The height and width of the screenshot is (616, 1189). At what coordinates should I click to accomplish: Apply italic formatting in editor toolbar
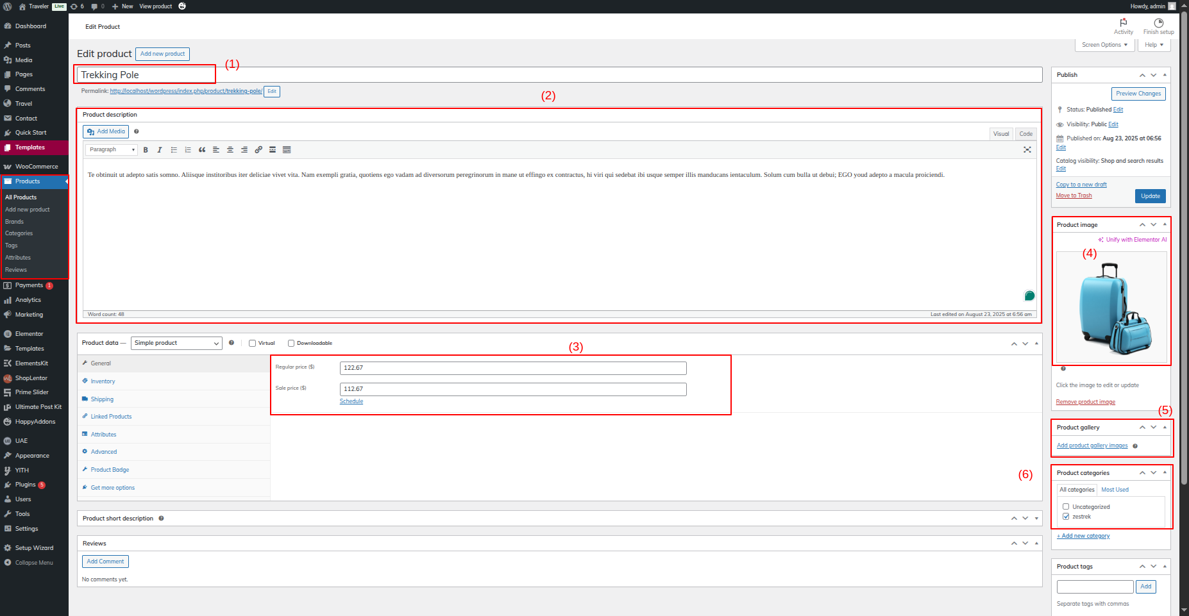click(x=160, y=150)
